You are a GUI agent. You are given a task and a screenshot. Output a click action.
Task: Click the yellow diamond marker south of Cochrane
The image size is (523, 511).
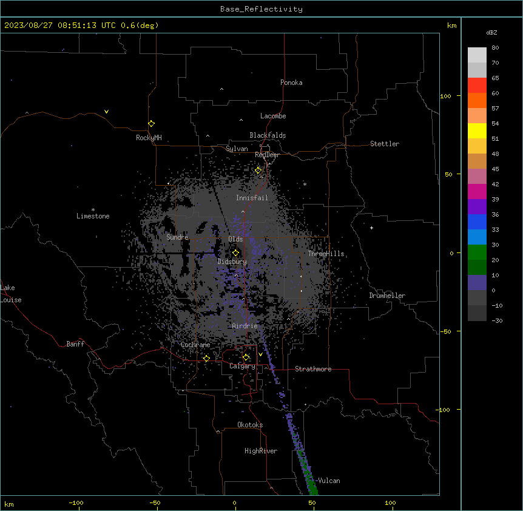pos(206,358)
